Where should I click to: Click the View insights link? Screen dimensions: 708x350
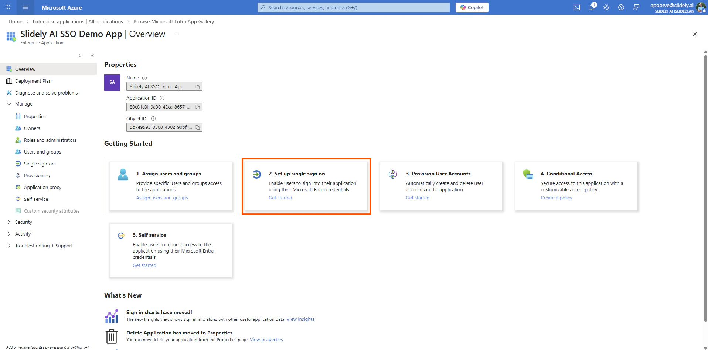coord(300,319)
